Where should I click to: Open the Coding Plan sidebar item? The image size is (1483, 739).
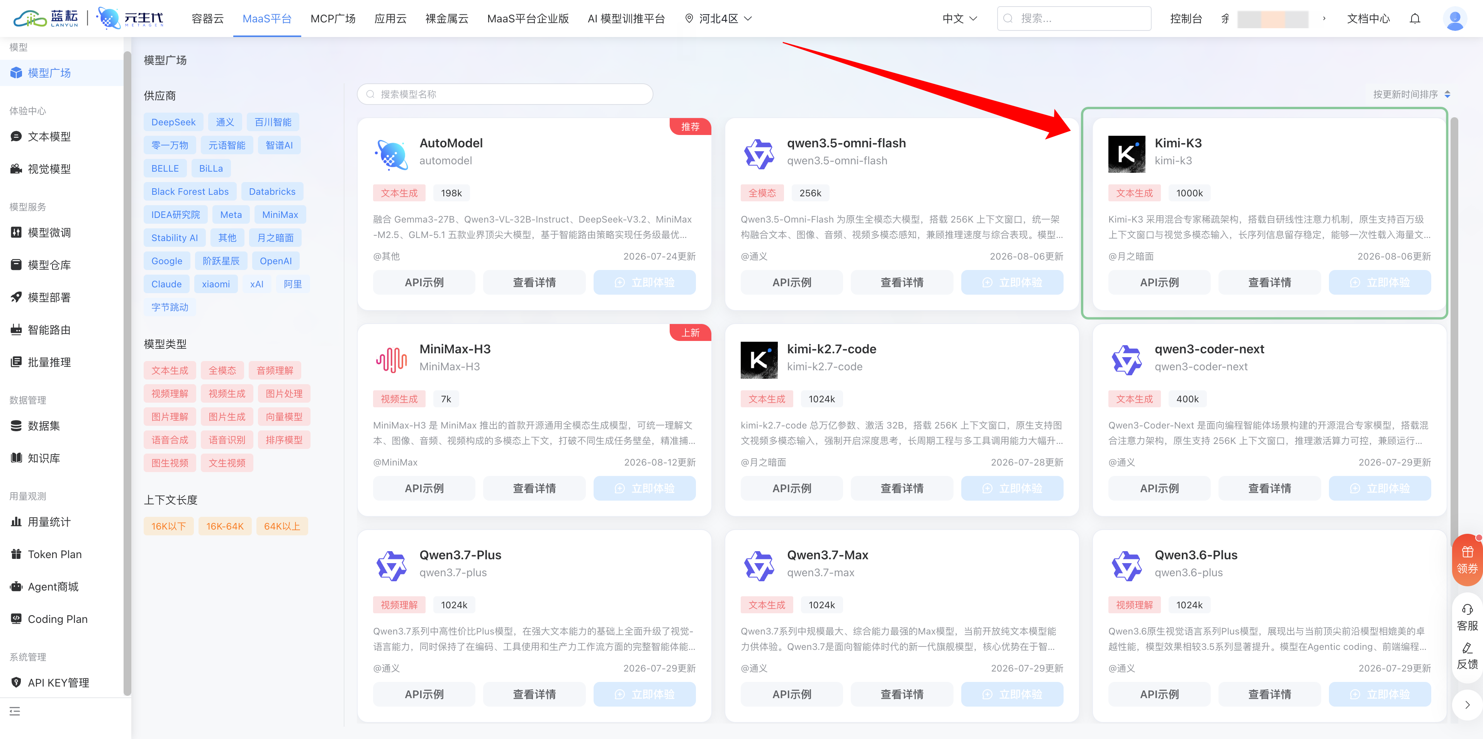[x=62, y=619]
